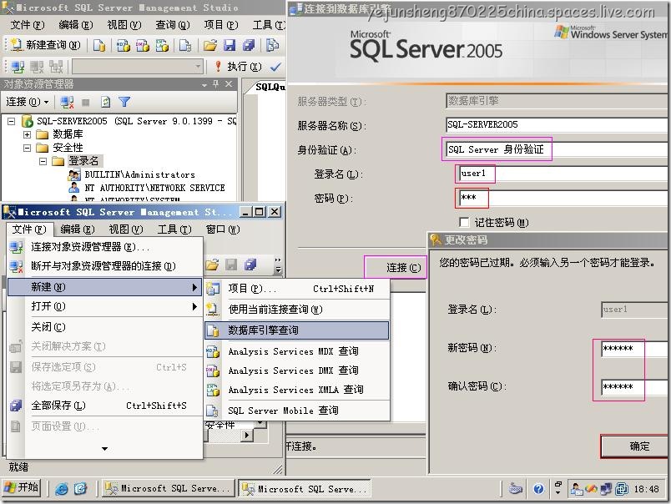Viewport: 671px width, 504px height.
Task: Click the OK (确定) button in Change Password
Action: coord(635,446)
